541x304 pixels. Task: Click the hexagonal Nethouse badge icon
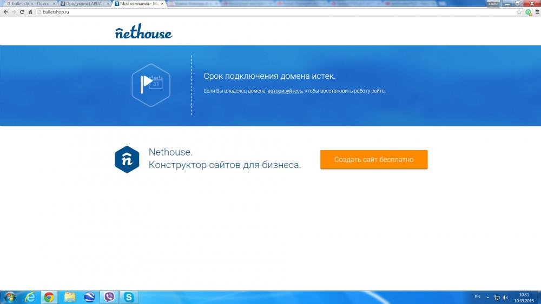point(127,159)
